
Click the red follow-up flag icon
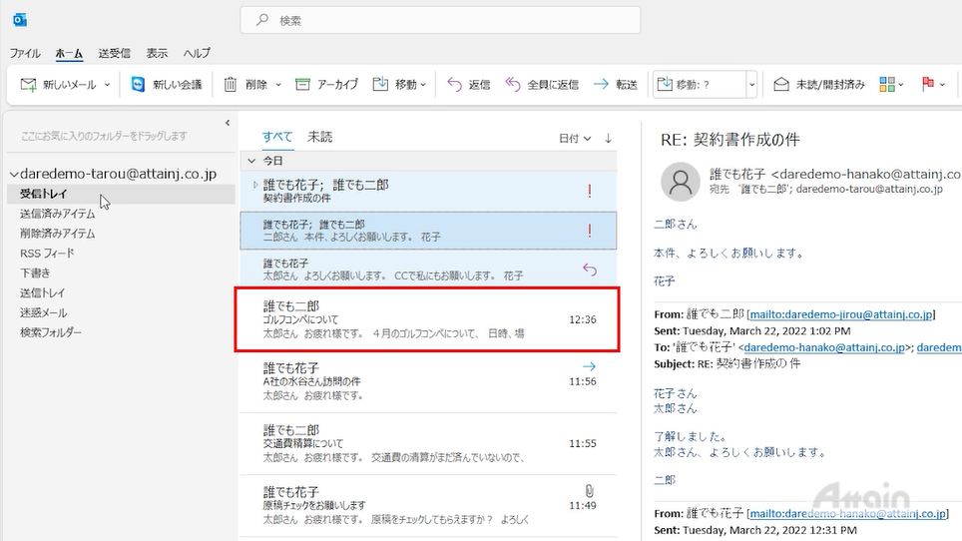coord(927,85)
